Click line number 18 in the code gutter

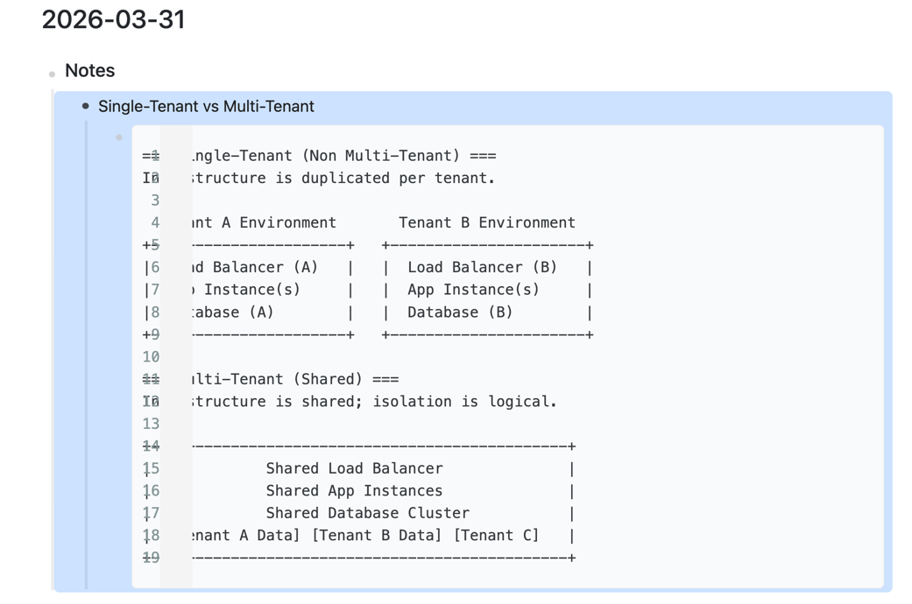coord(151,536)
